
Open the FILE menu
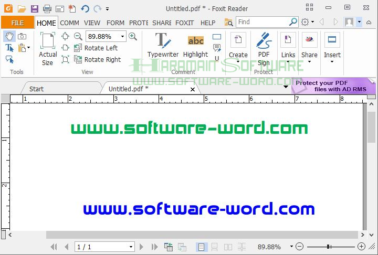18,23
